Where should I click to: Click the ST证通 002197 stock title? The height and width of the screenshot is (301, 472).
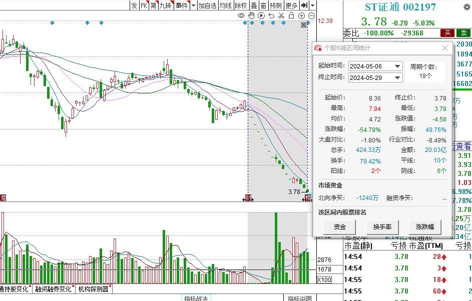[400, 7]
